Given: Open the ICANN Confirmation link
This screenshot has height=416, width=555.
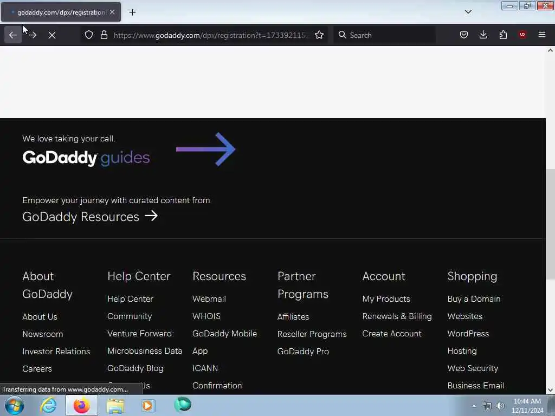Looking at the screenshot, I should (217, 377).
